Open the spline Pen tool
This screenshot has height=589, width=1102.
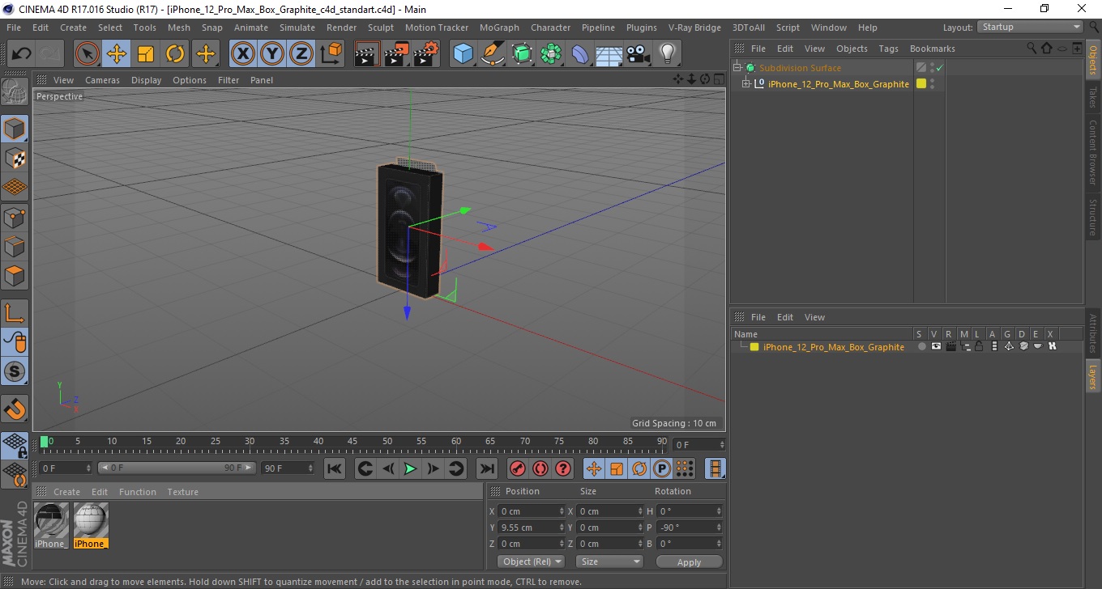click(493, 54)
